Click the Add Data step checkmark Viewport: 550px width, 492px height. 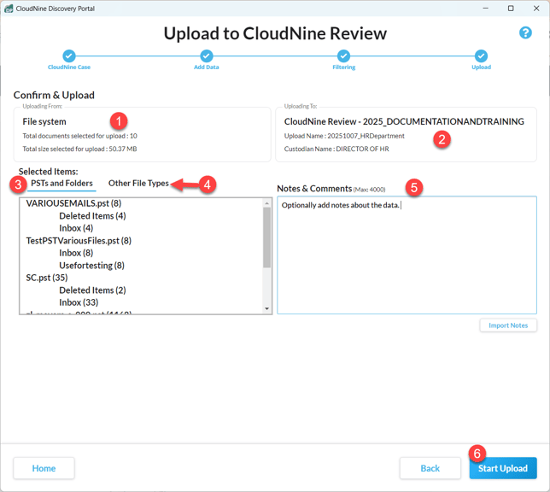point(206,56)
